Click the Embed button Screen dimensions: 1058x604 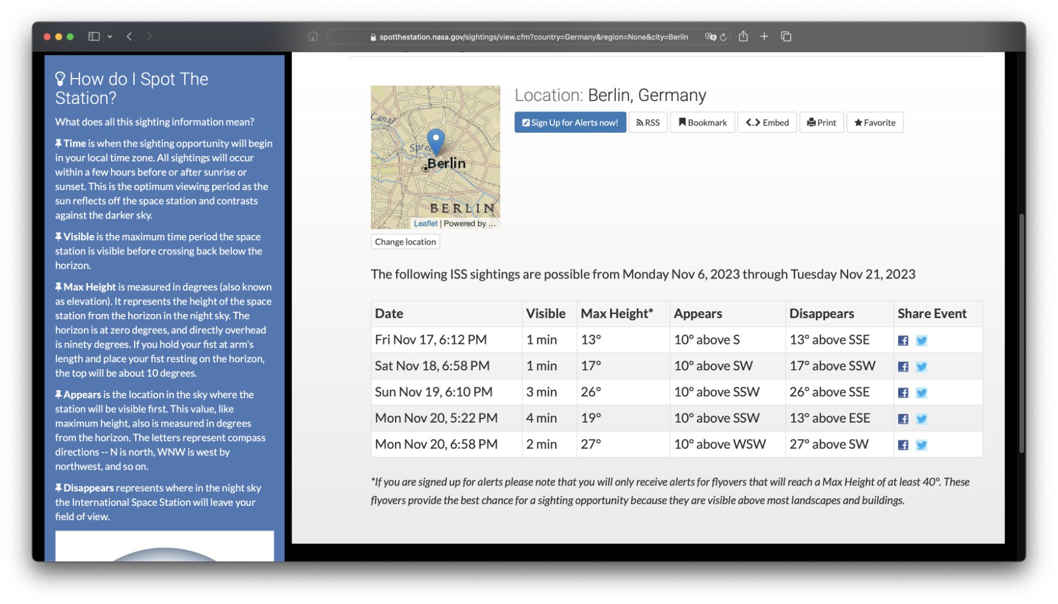click(767, 122)
